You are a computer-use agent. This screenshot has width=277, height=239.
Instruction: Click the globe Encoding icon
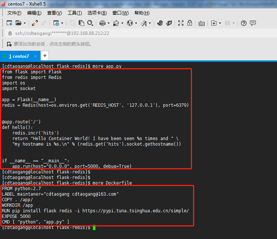point(130,23)
